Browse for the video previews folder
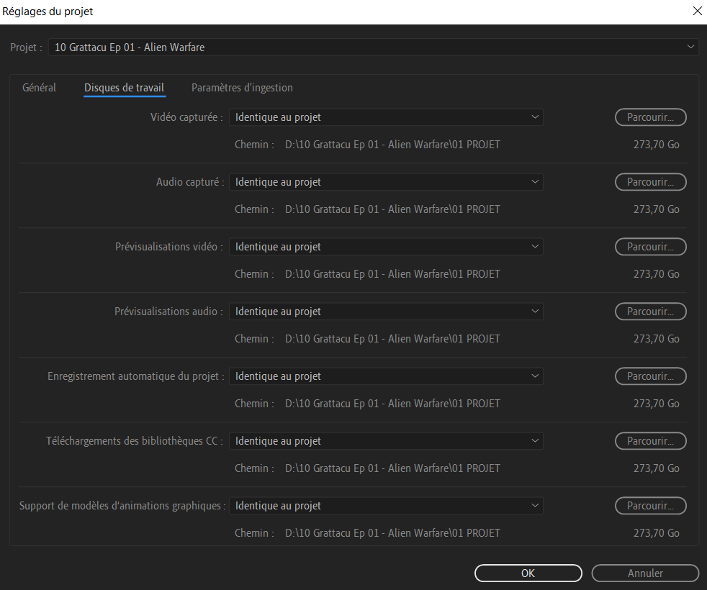707x590 pixels. coord(650,246)
